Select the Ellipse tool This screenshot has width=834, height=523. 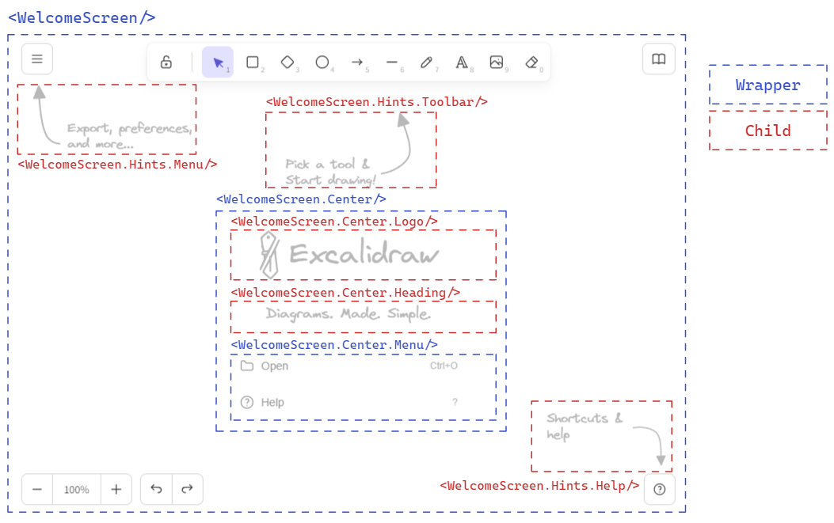(x=322, y=62)
